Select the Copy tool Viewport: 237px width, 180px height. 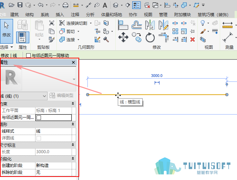(x=136, y=37)
